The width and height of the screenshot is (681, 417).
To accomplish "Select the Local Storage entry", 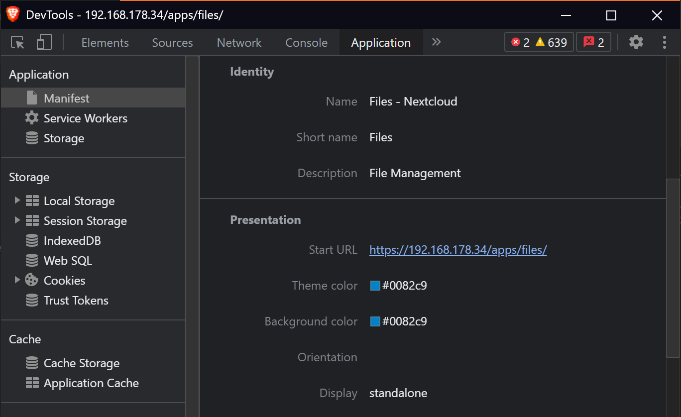I will coord(79,201).
